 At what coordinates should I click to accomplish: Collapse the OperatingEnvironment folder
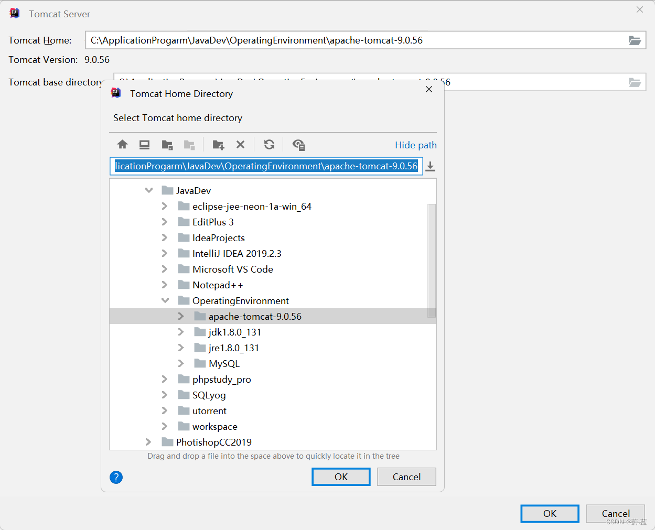pos(165,300)
